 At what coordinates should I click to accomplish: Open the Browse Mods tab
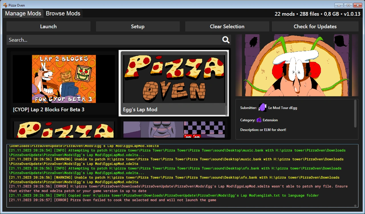click(63, 13)
